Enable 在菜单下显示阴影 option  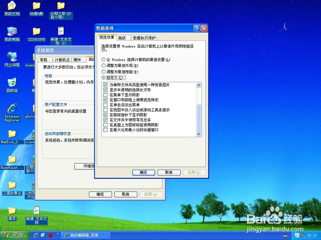tap(106, 95)
